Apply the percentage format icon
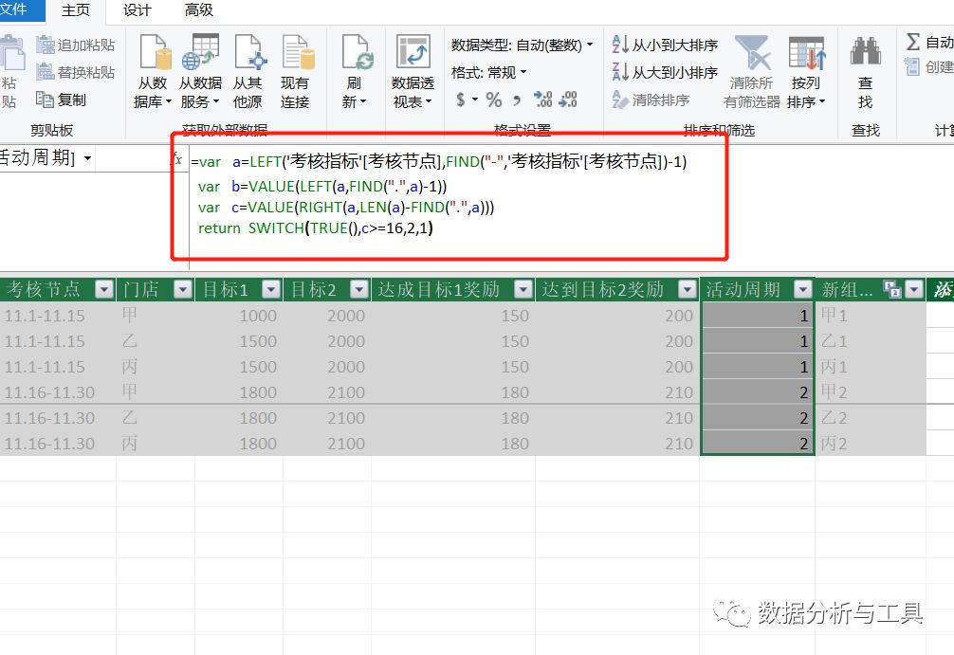Screen dimensions: 954x655 pyautogui.click(x=492, y=98)
